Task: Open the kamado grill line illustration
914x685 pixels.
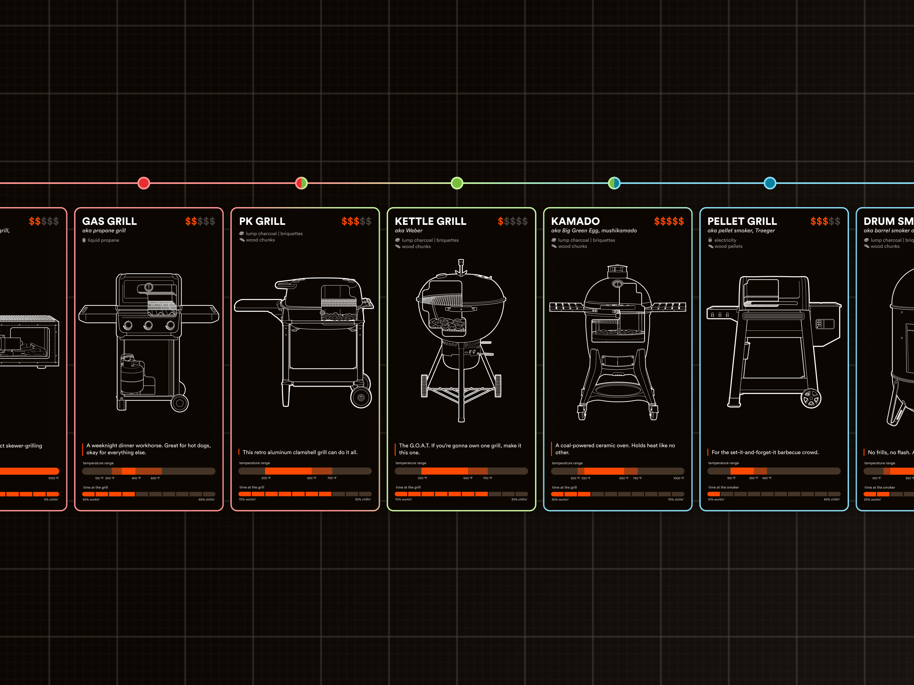Action: pos(618,342)
